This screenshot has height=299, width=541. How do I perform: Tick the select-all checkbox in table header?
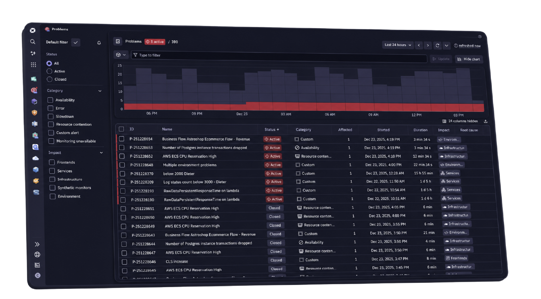(121, 129)
